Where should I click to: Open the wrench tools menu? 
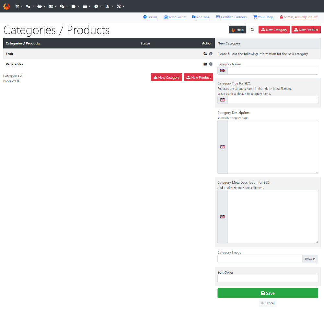pyautogui.click(x=121, y=6)
